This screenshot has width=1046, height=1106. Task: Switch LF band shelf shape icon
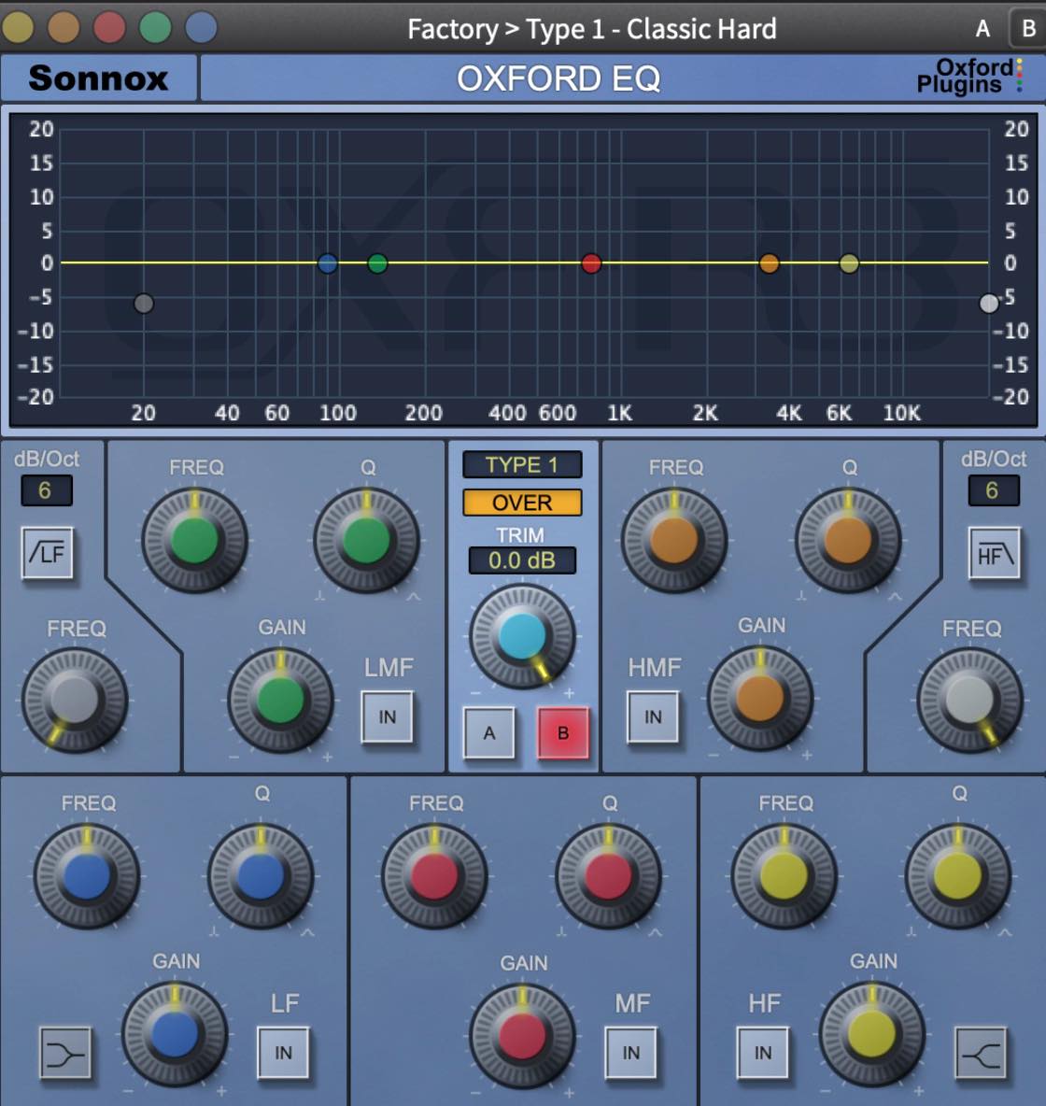65,1053
